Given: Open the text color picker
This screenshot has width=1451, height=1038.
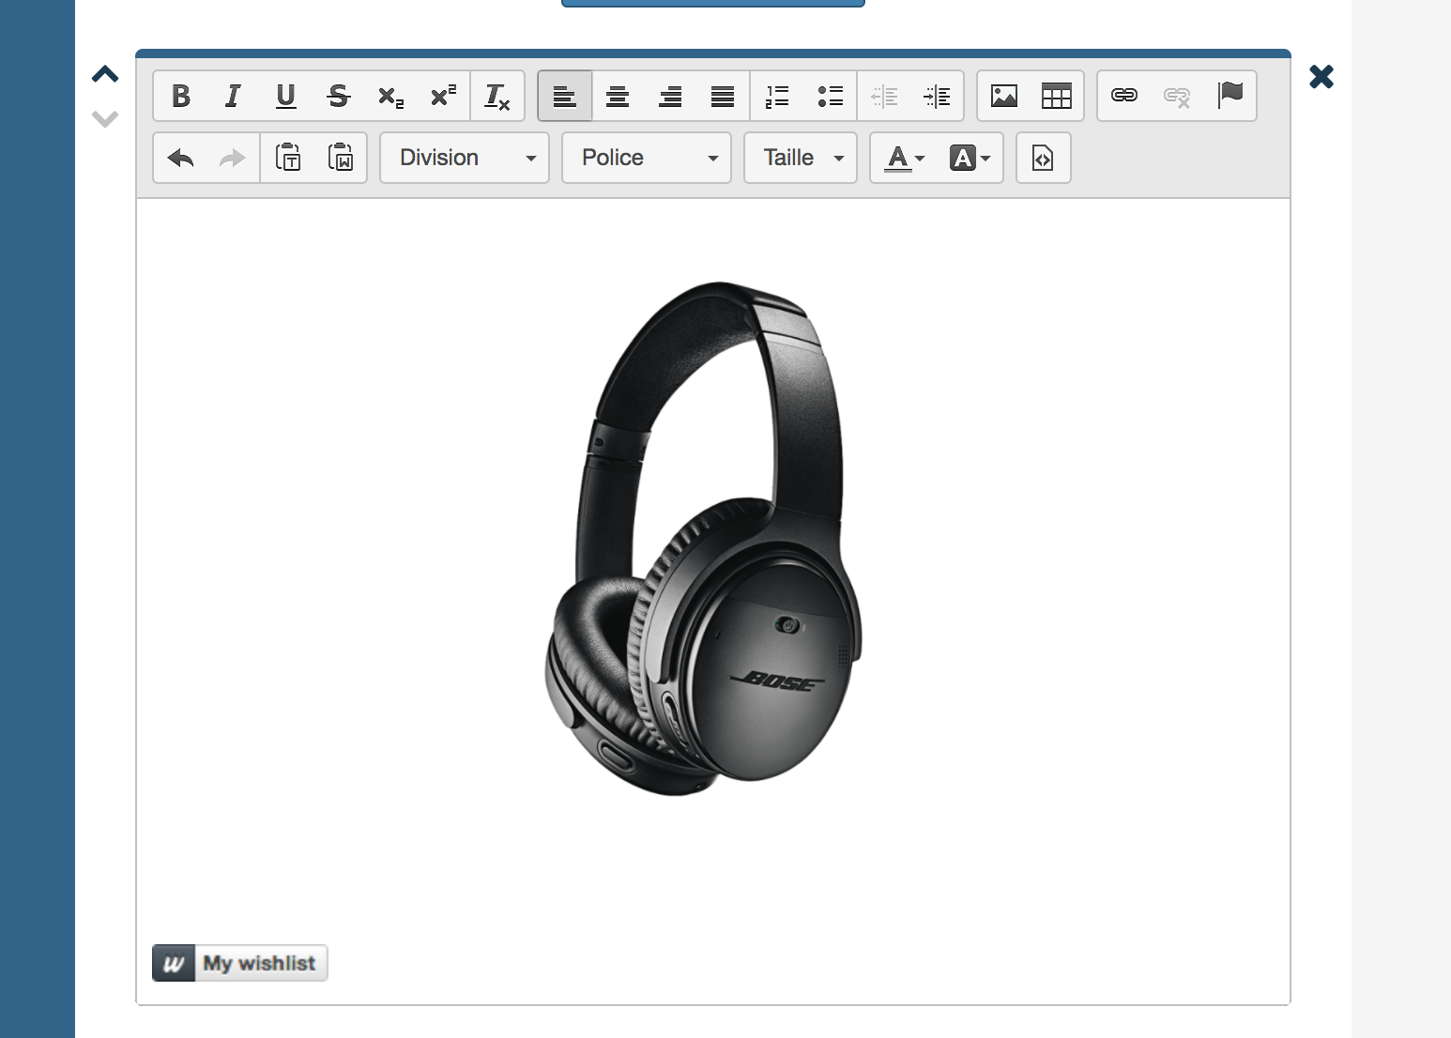Looking at the screenshot, I should [905, 158].
